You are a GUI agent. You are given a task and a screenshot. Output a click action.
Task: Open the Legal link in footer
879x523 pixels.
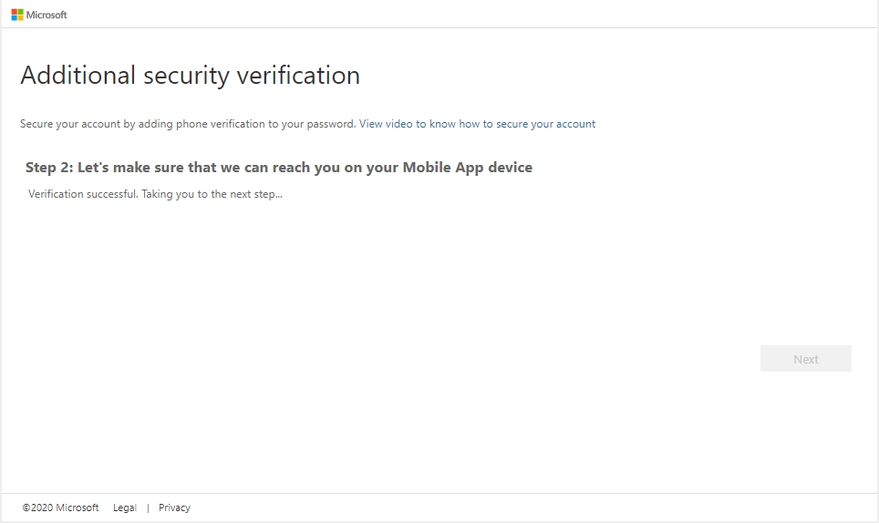124,508
